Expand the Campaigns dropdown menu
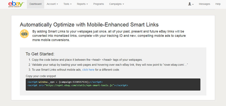Image resolution: width=226 pixels, height=106 pixels. point(117,4)
